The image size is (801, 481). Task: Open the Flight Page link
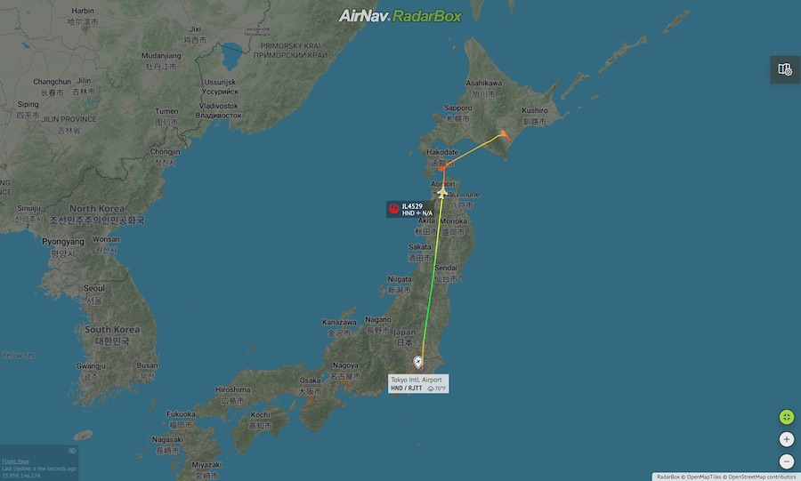(x=15, y=461)
